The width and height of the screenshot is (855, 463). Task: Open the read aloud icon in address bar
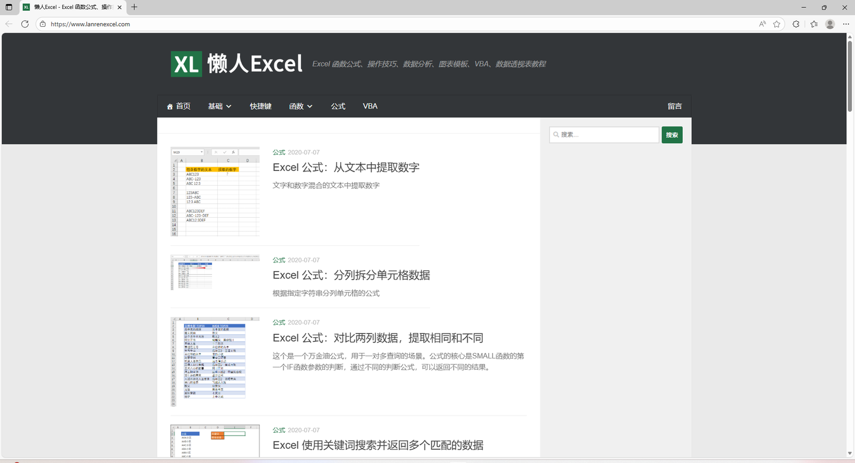point(762,24)
